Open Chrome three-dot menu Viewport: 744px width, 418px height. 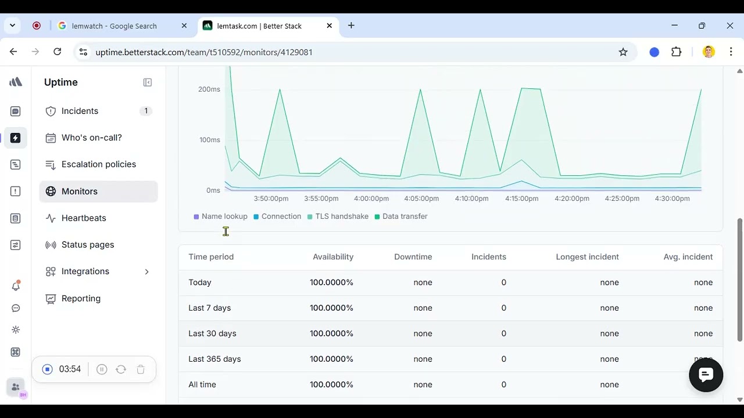point(731,52)
